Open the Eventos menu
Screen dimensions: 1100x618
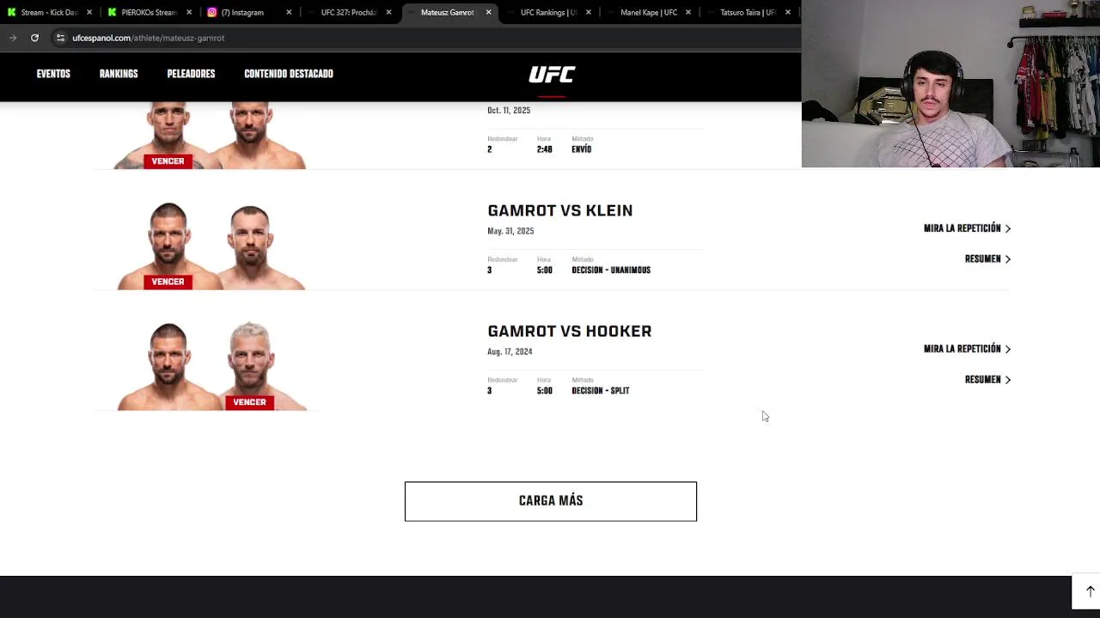53,74
